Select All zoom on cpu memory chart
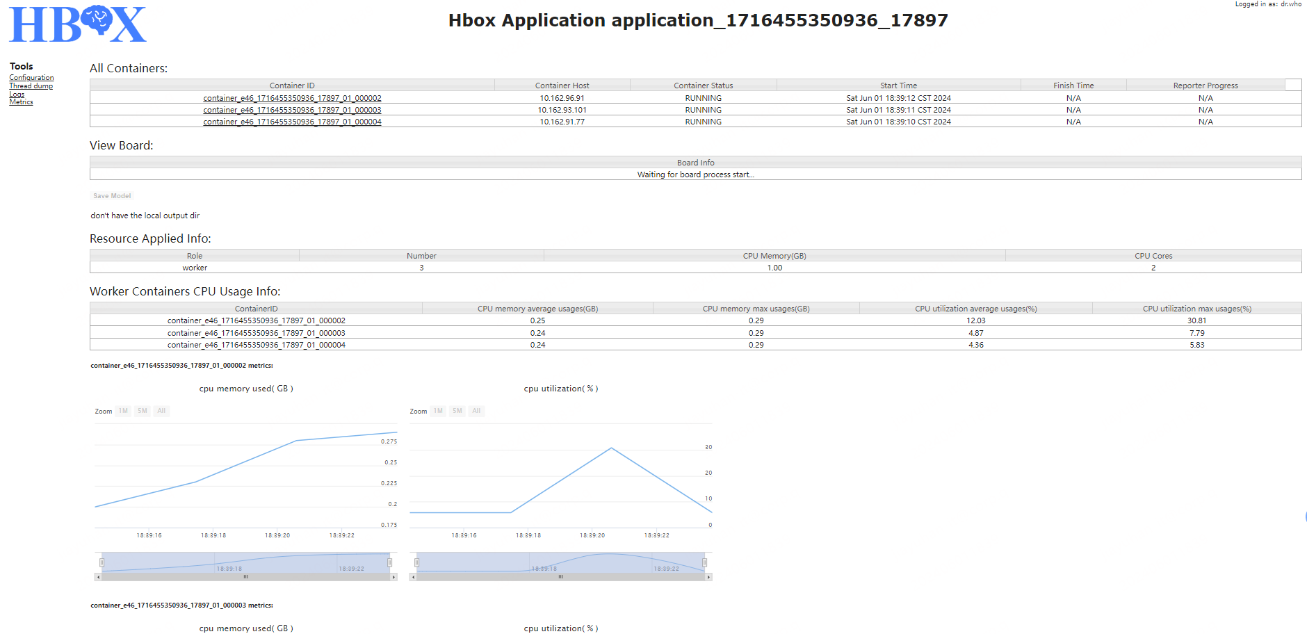The height and width of the screenshot is (634, 1307). [161, 411]
